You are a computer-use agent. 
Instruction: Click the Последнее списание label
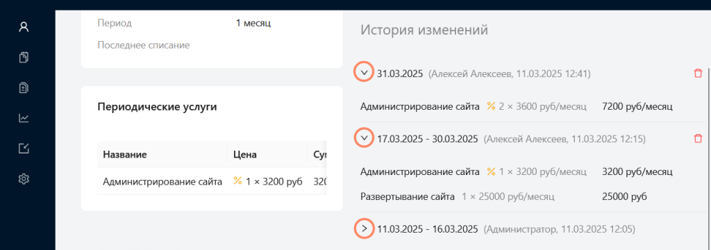[x=143, y=45]
